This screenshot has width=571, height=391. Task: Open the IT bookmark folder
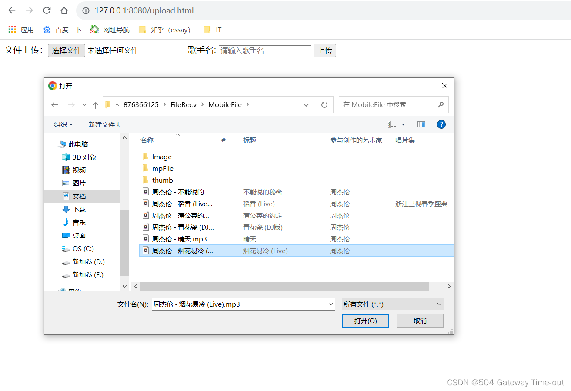213,30
